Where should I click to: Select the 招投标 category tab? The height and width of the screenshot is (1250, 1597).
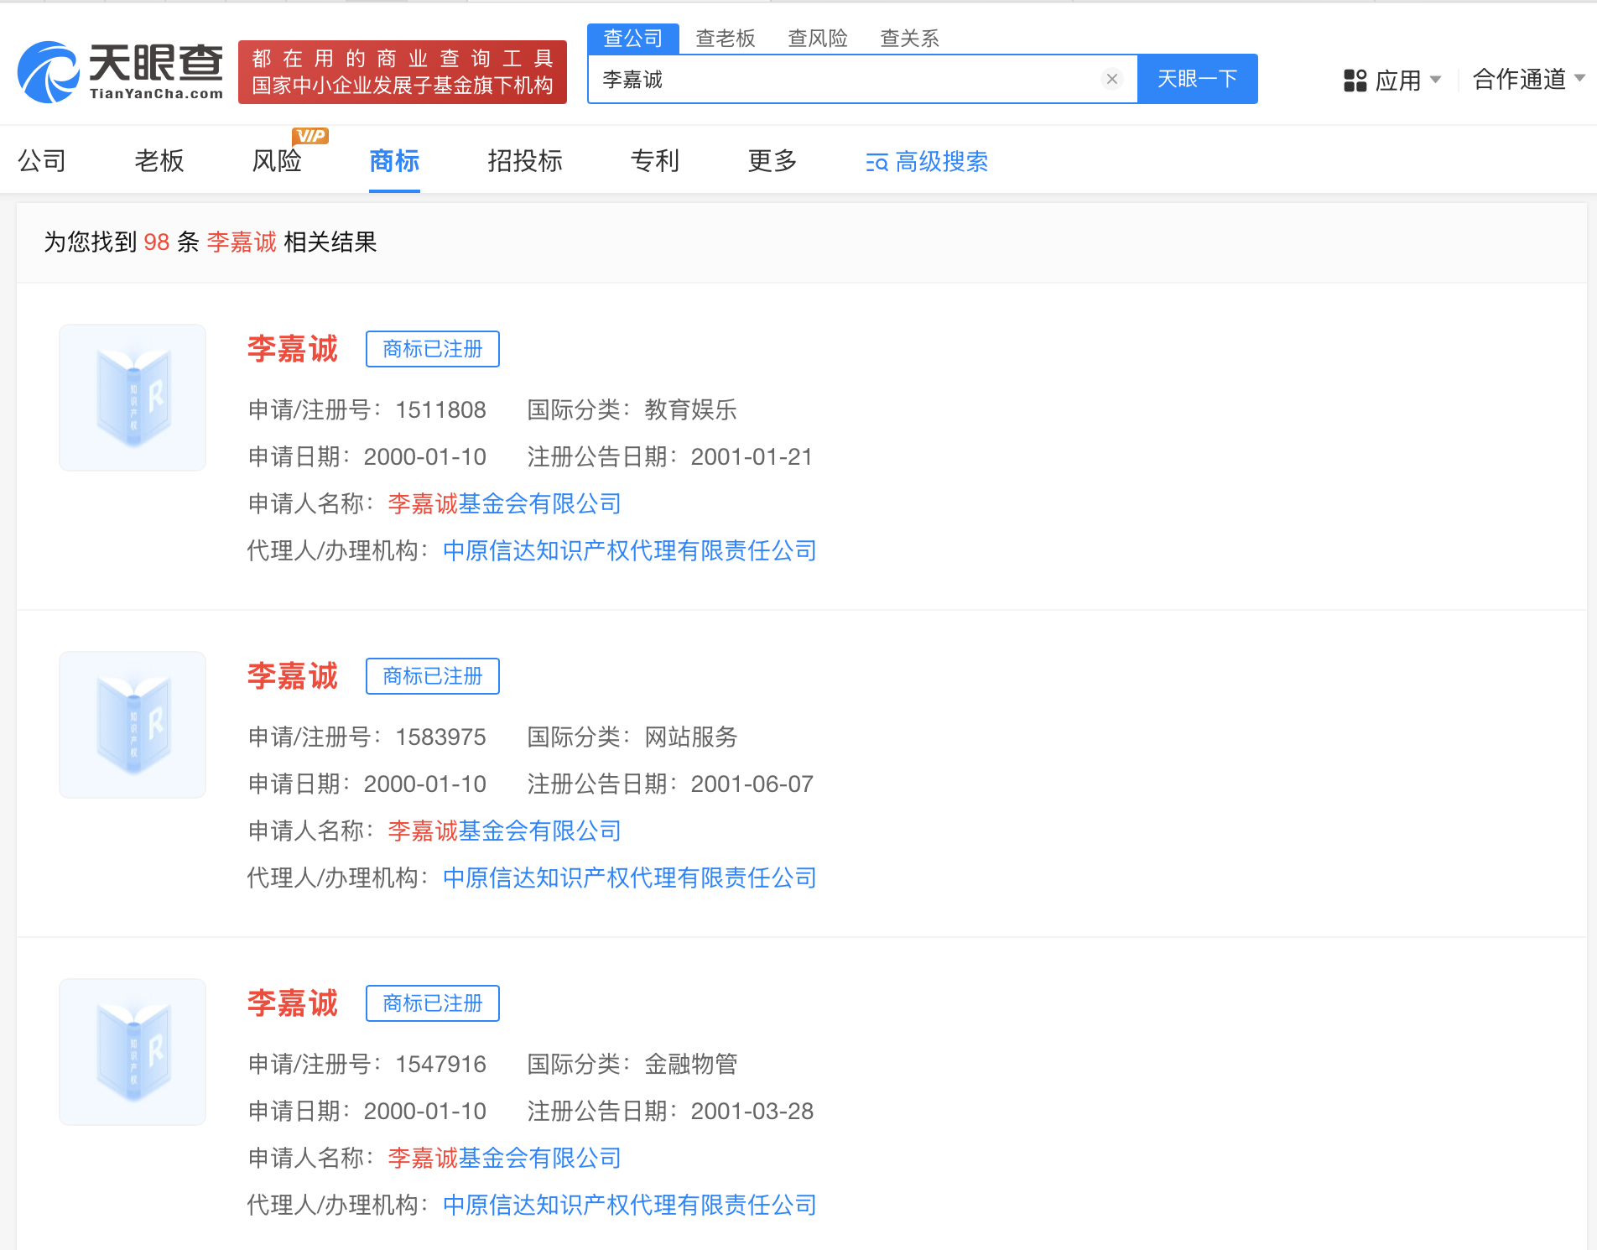coord(525,160)
